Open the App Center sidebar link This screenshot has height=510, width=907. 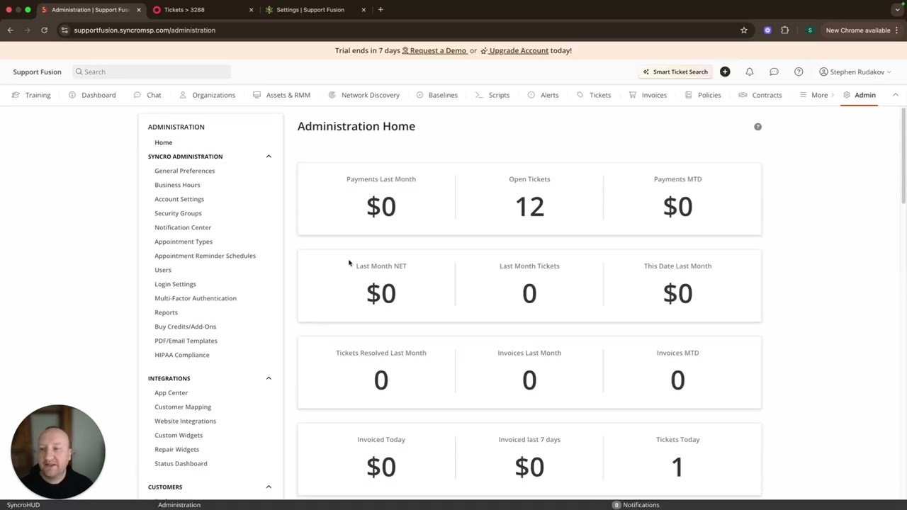point(171,392)
